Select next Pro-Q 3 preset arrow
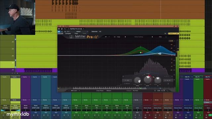Screen dimensions: 212x119 152,37
